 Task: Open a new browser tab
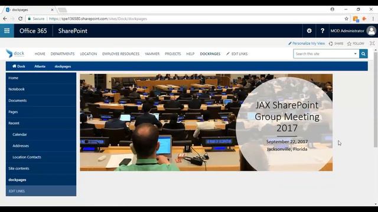click(62, 10)
